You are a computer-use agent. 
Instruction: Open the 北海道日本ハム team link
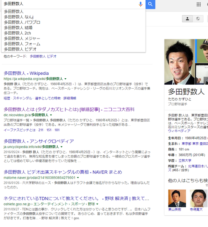198,166
